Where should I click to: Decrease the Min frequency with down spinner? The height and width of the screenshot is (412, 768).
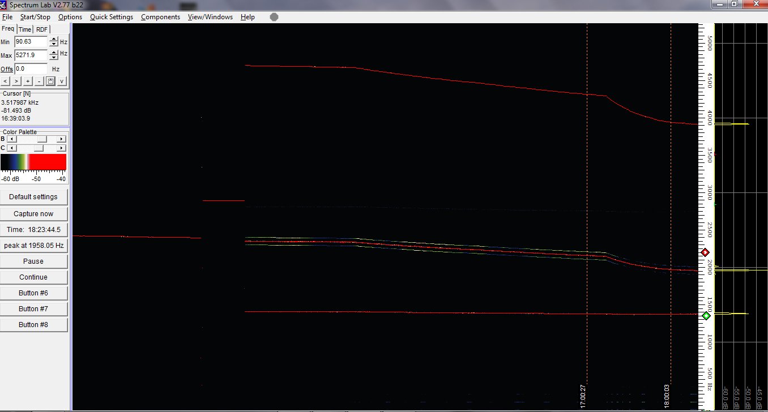(x=53, y=44)
